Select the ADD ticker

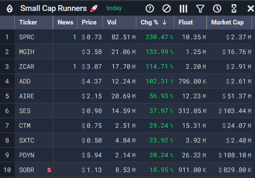[x=25, y=81]
